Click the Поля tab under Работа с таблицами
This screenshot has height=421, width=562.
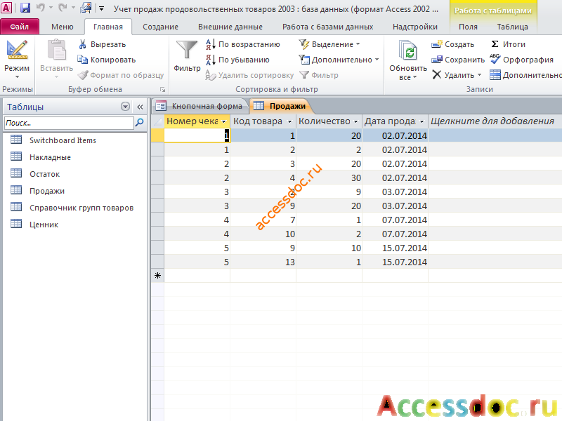(468, 27)
